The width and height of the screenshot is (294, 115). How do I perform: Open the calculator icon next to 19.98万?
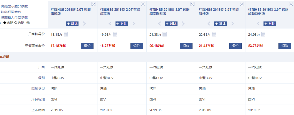pyautogui.click(x=115, y=34)
